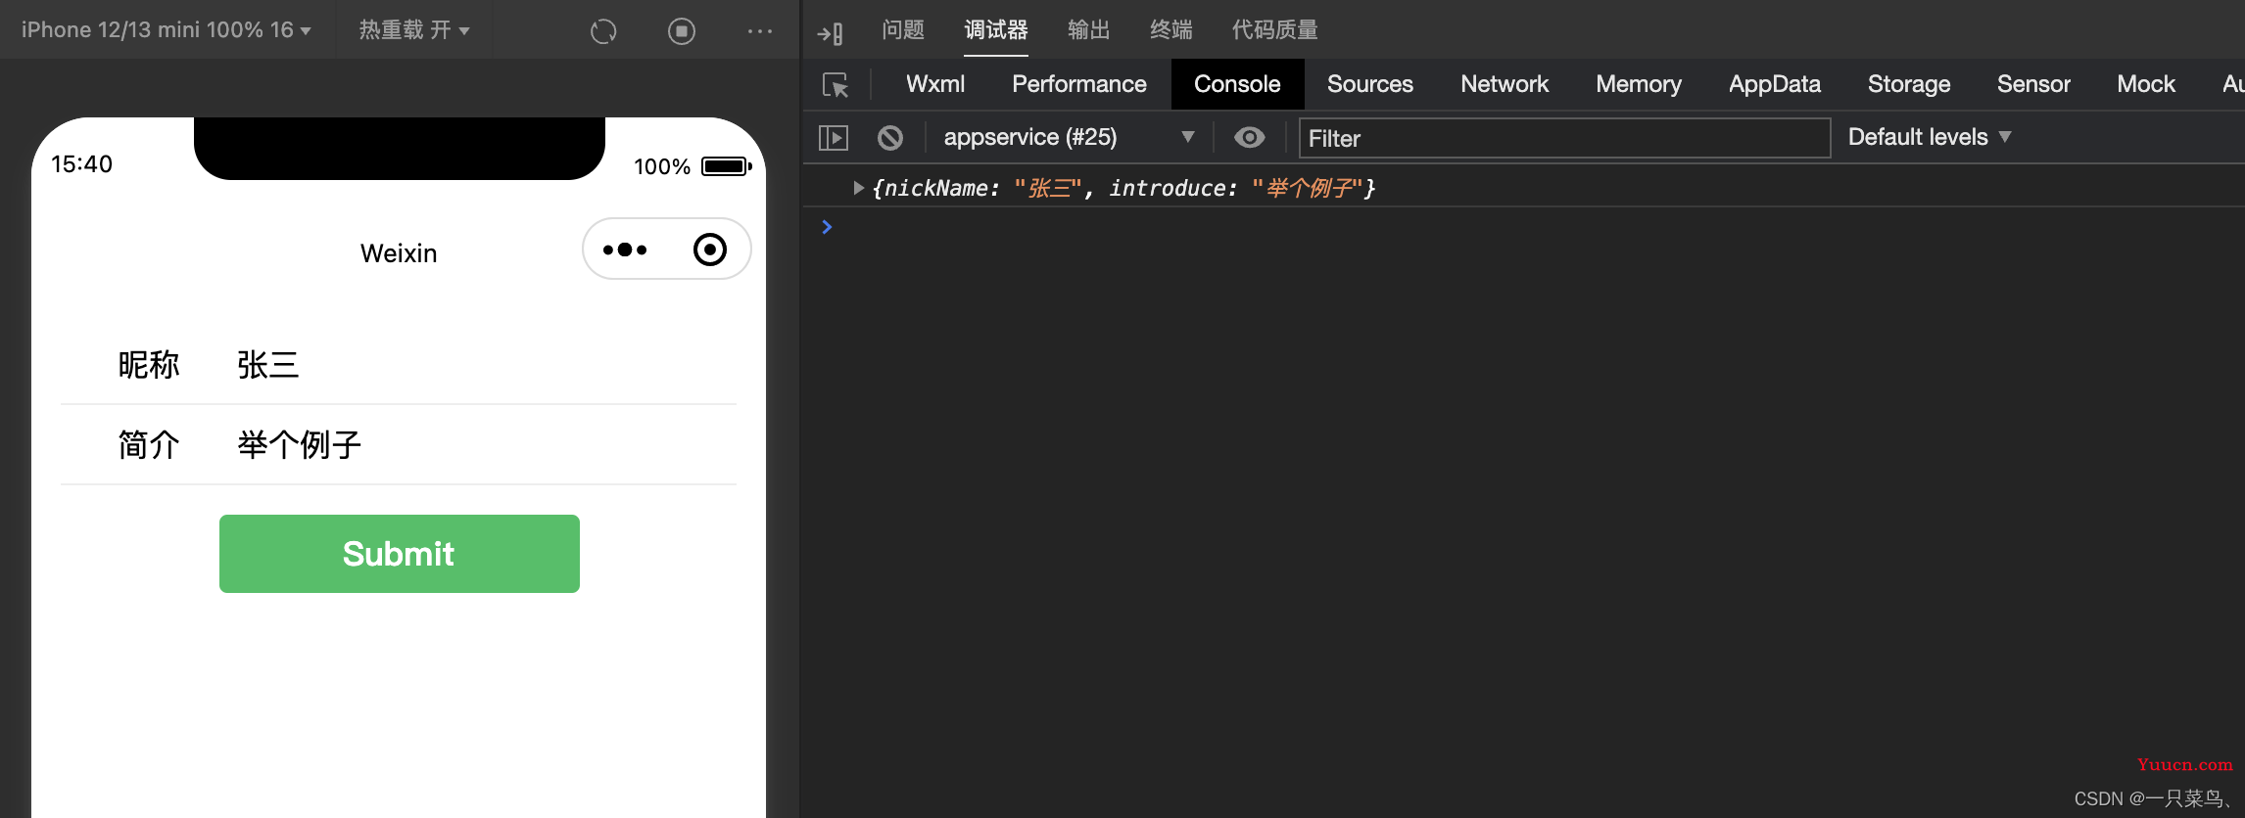Toggle the live expression eye icon
The height and width of the screenshot is (818, 2245).
1249,138
